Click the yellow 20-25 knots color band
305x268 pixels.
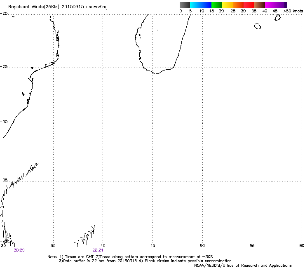coord(228,5)
